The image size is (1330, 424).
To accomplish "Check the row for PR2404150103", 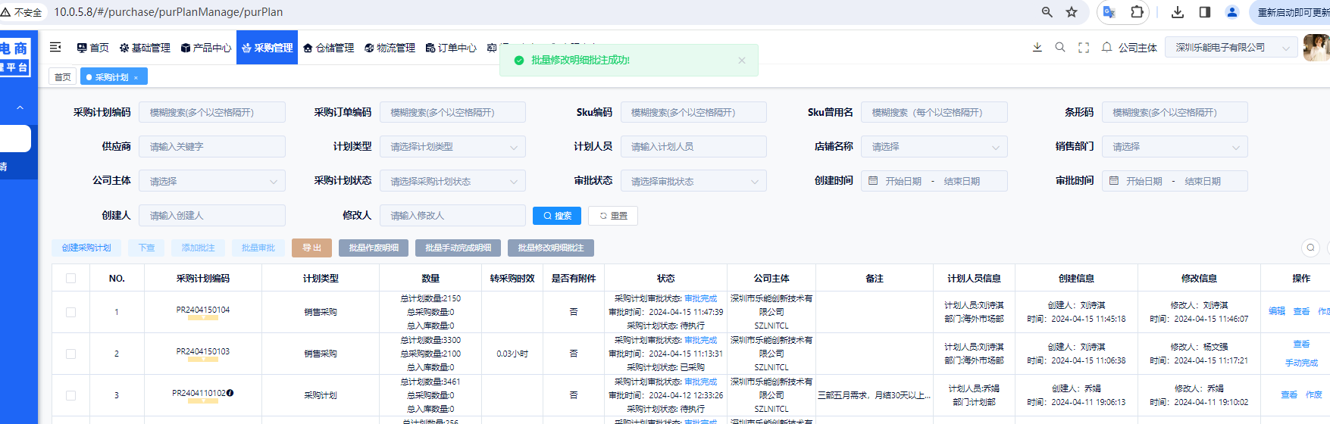I will point(70,354).
